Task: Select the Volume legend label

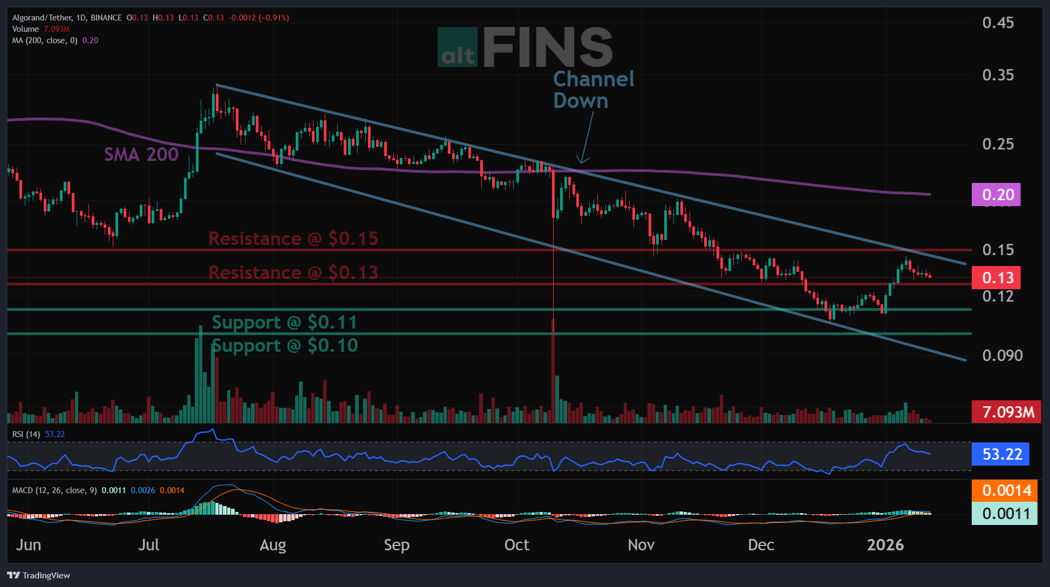Action: pos(25,29)
